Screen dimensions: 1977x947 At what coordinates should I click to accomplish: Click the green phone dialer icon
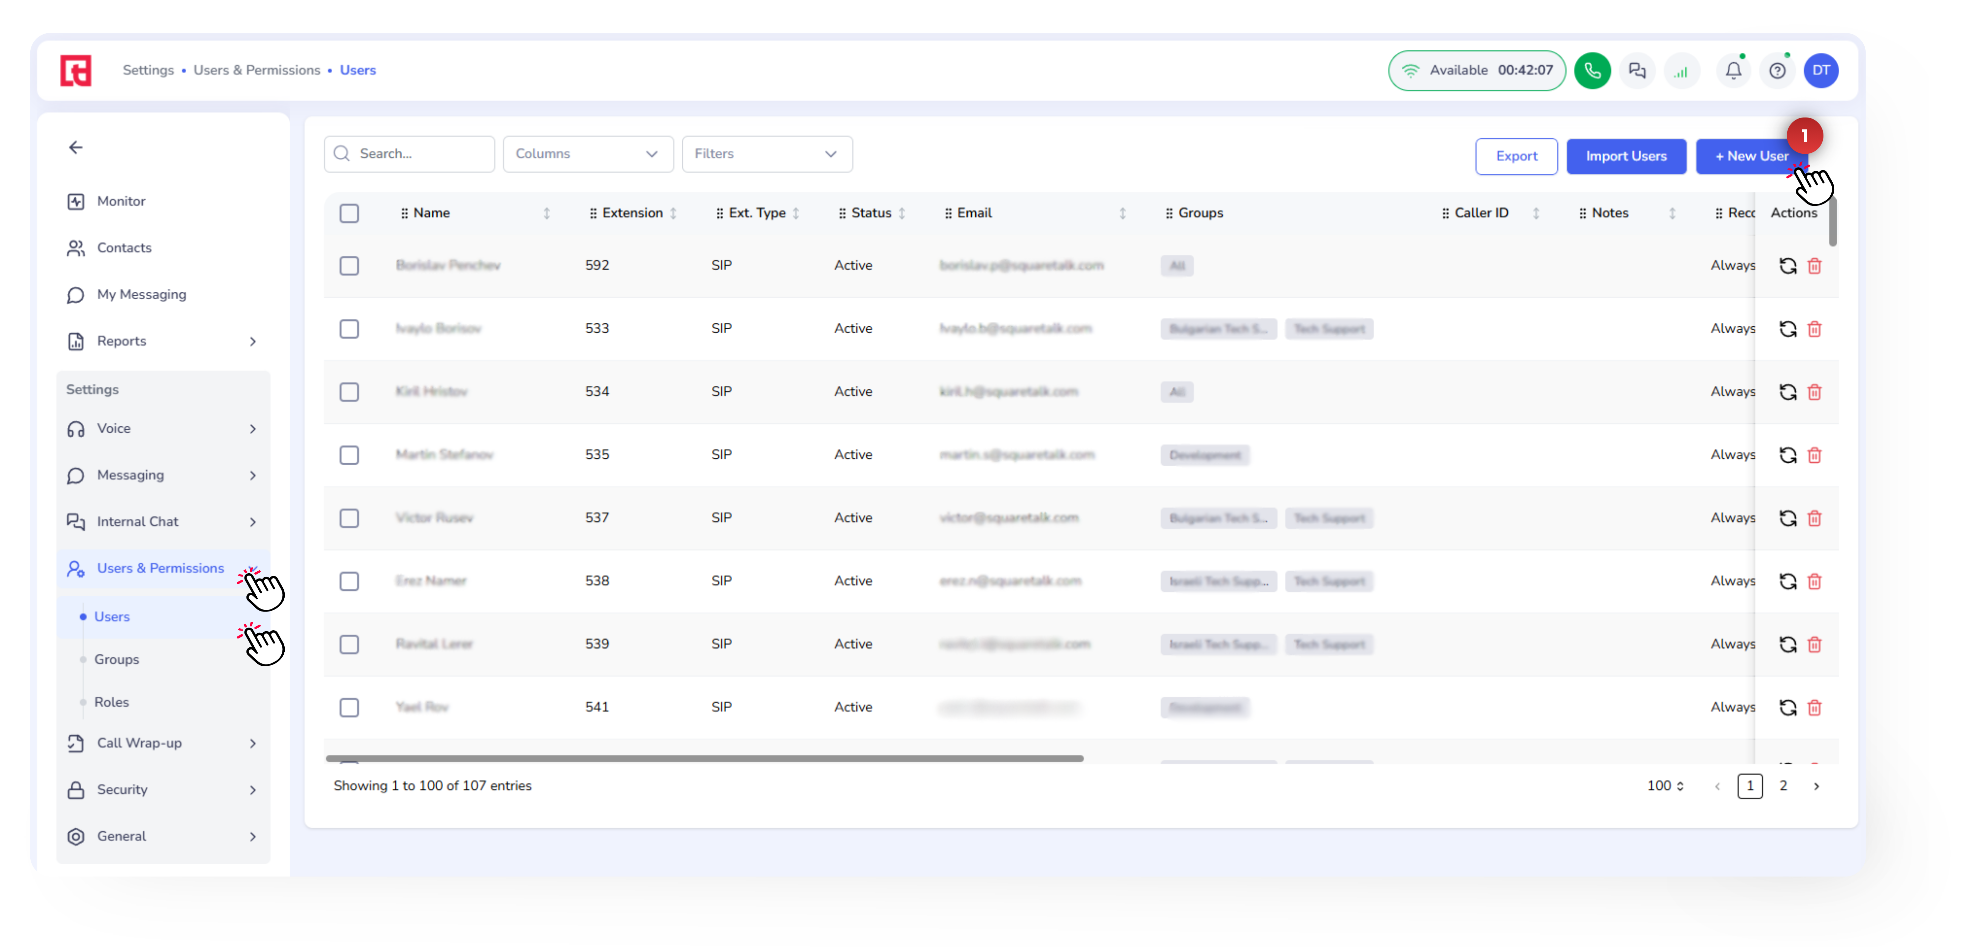1592,70
